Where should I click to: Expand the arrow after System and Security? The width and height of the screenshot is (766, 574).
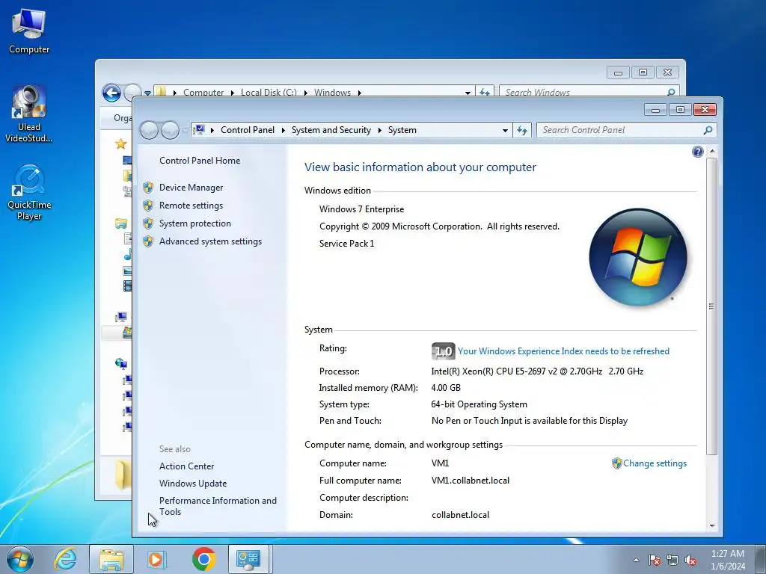379,130
